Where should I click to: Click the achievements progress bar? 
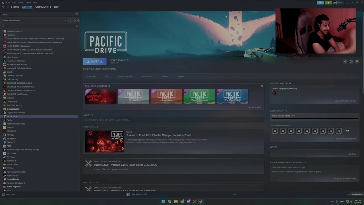coord(315,119)
